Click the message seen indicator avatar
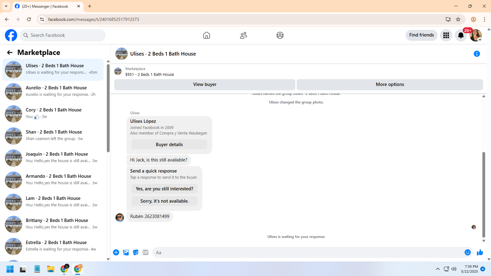Image resolution: width=491 pixels, height=276 pixels. click(x=474, y=227)
